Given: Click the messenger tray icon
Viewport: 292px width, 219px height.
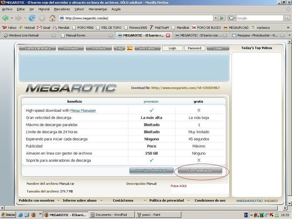Looking at the screenshot, I should click(x=277, y=215).
